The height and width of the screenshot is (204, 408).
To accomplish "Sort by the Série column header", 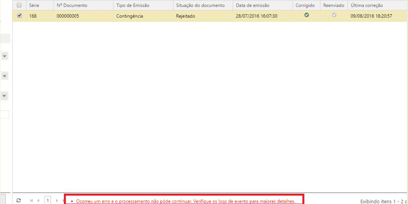I will [34, 5].
